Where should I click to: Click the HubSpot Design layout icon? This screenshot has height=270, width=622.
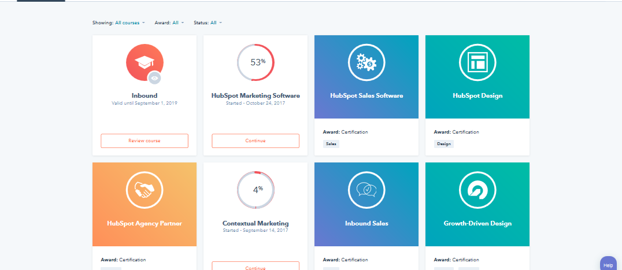477,62
